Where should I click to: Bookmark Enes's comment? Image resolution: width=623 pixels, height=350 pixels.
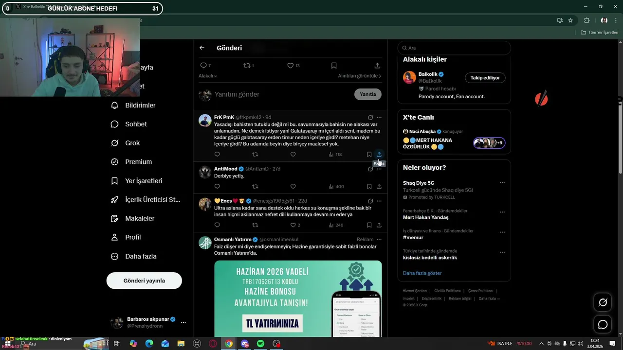tap(369, 225)
